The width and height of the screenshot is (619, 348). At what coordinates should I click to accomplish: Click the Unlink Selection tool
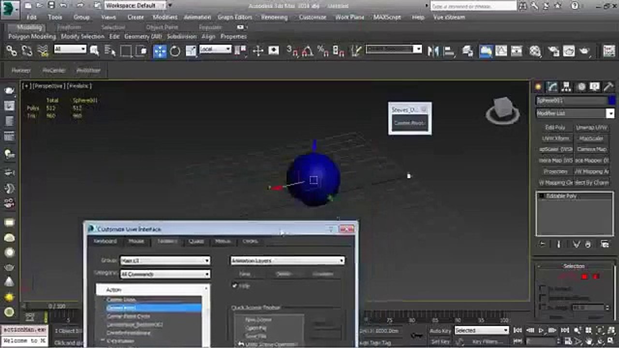[27, 51]
